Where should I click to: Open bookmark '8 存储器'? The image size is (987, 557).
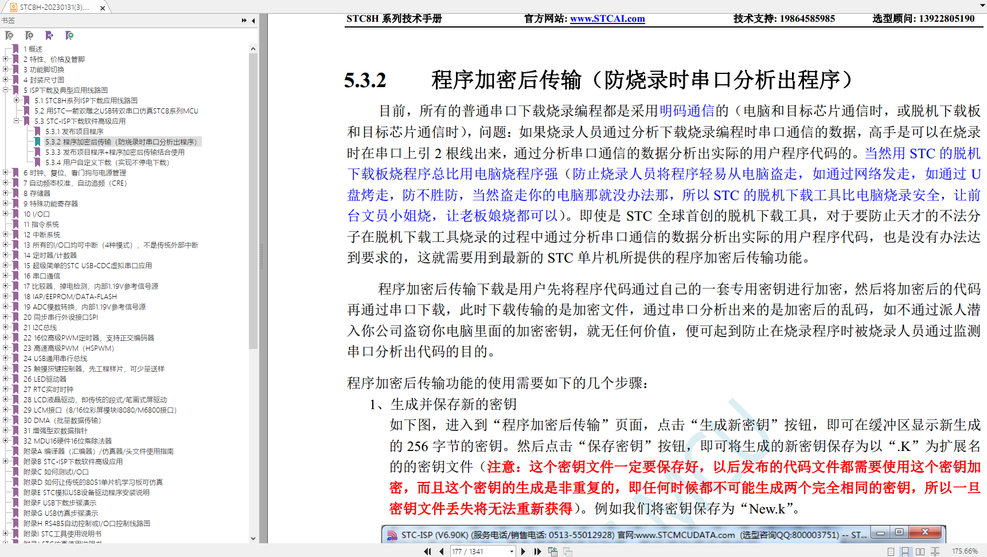pos(37,193)
